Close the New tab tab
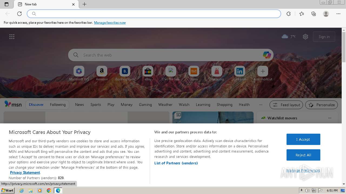Screen dimensions: 346x194 (x=74, y=4)
